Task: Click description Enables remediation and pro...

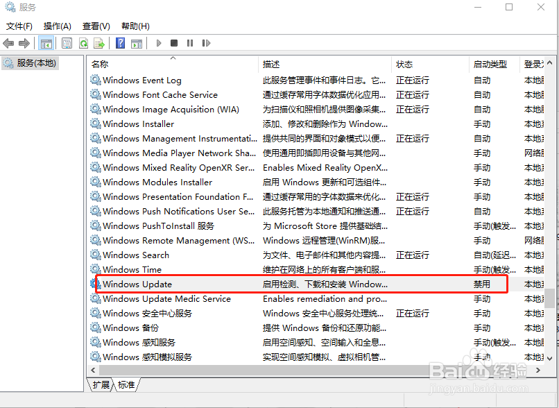Action: click(325, 299)
